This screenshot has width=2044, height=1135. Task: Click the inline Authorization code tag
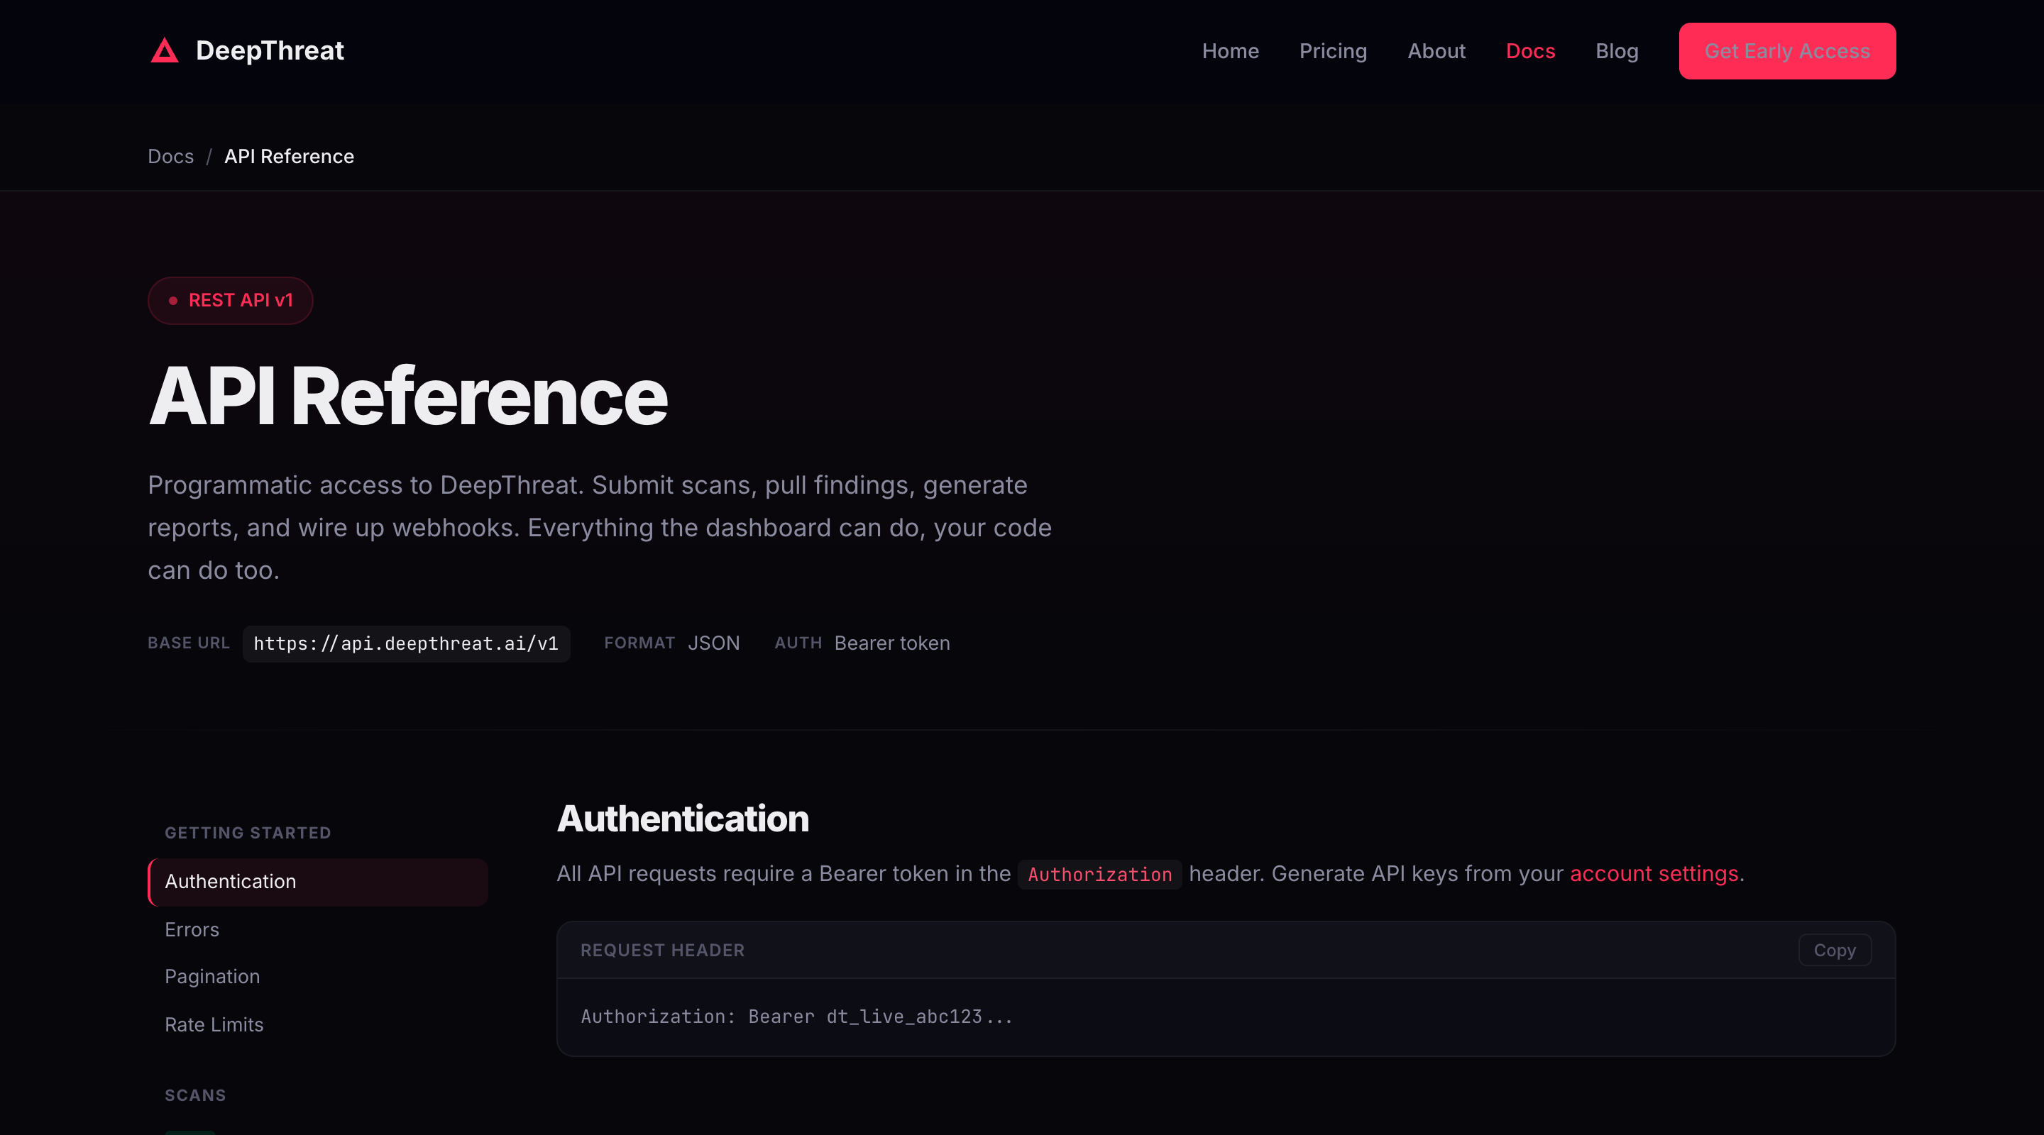(1099, 874)
